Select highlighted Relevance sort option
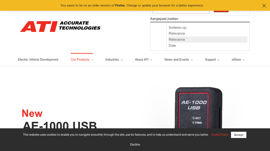The image size is (270, 151). click(208, 40)
